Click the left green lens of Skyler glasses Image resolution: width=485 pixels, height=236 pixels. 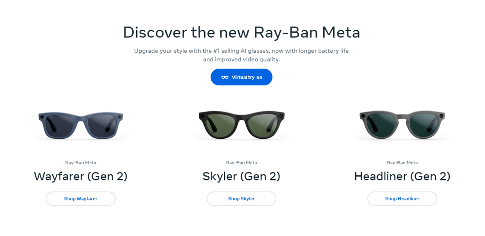pos(221,124)
